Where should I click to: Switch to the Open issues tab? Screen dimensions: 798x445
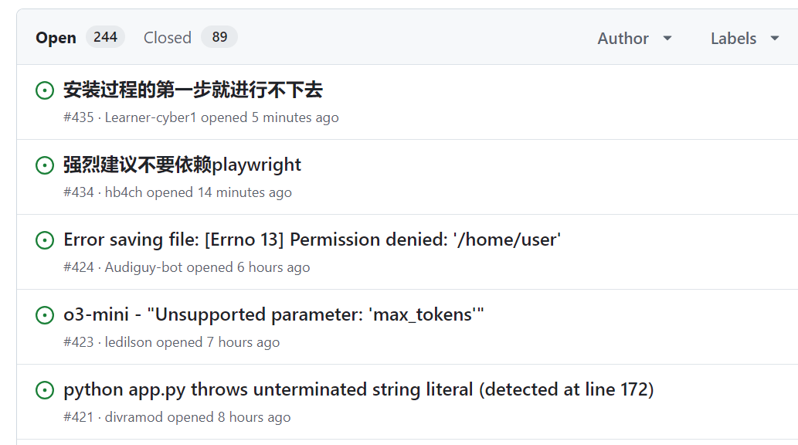(56, 38)
